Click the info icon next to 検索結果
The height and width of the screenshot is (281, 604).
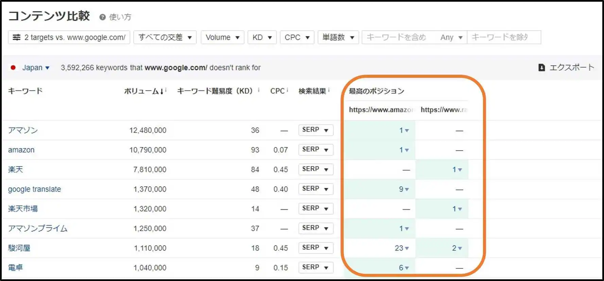329,90
